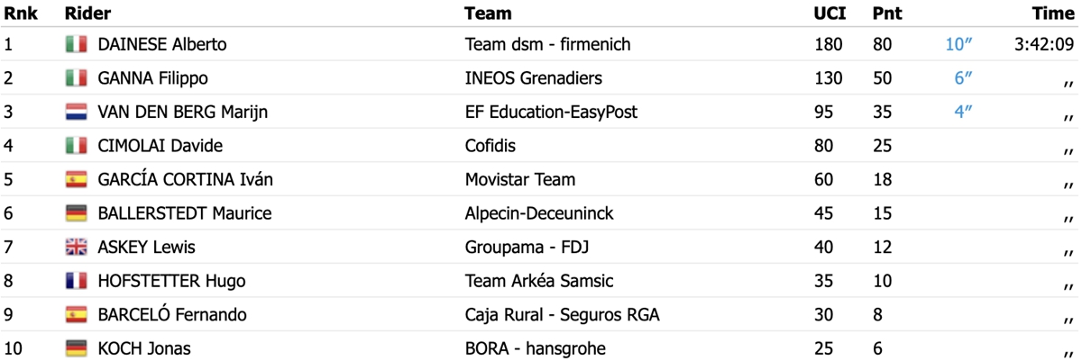The image size is (1082, 361).
Task: Click the 10″ bonus seconds value
Action: [x=955, y=44]
